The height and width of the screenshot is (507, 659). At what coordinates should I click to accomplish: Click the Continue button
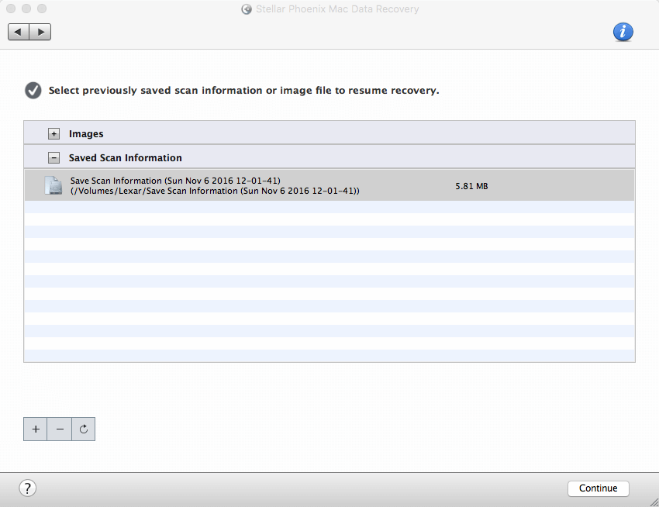(x=598, y=488)
